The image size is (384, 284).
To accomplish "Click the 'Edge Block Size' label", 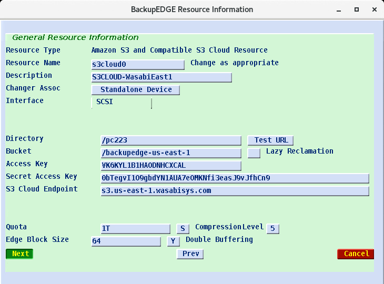I will [x=37, y=239].
